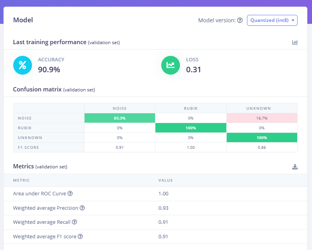
Task: Download metrics using the download icon
Action: (295, 167)
